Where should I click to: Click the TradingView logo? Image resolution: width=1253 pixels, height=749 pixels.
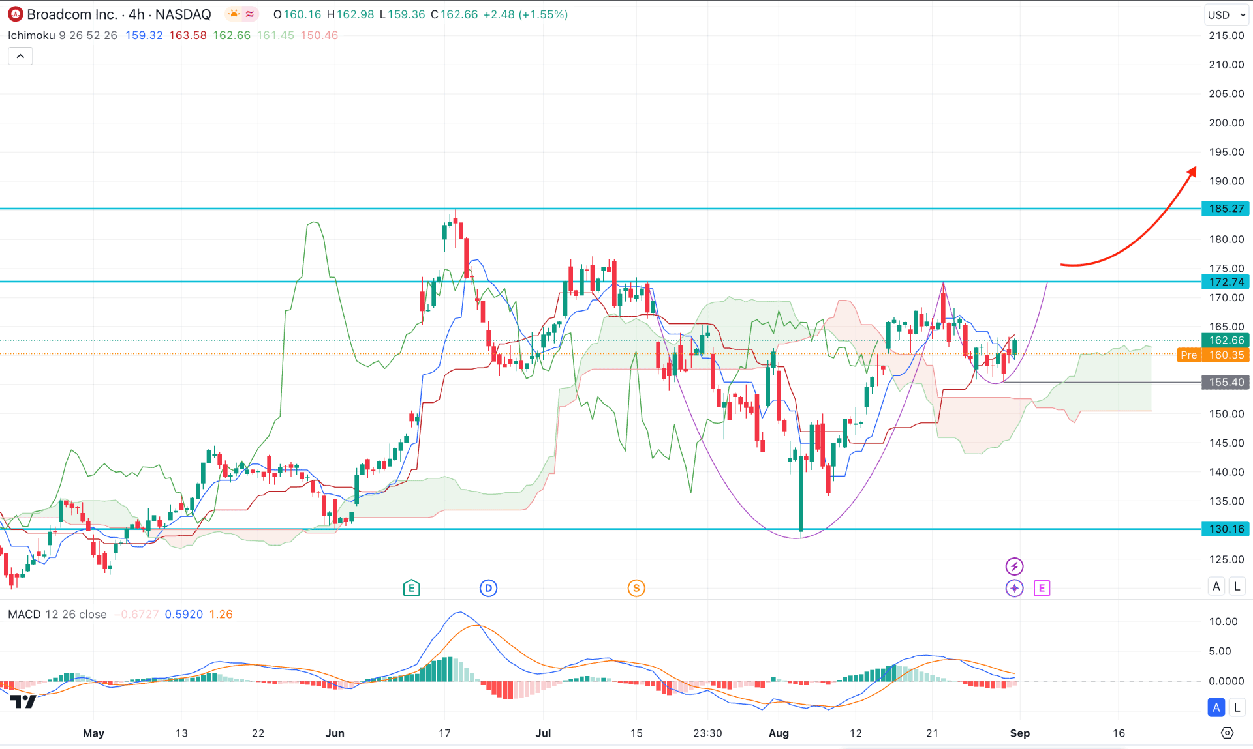[x=23, y=701]
